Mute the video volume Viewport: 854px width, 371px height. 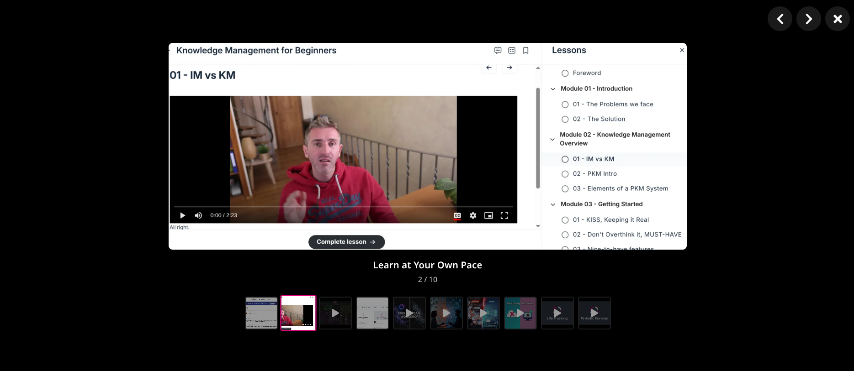(x=198, y=215)
